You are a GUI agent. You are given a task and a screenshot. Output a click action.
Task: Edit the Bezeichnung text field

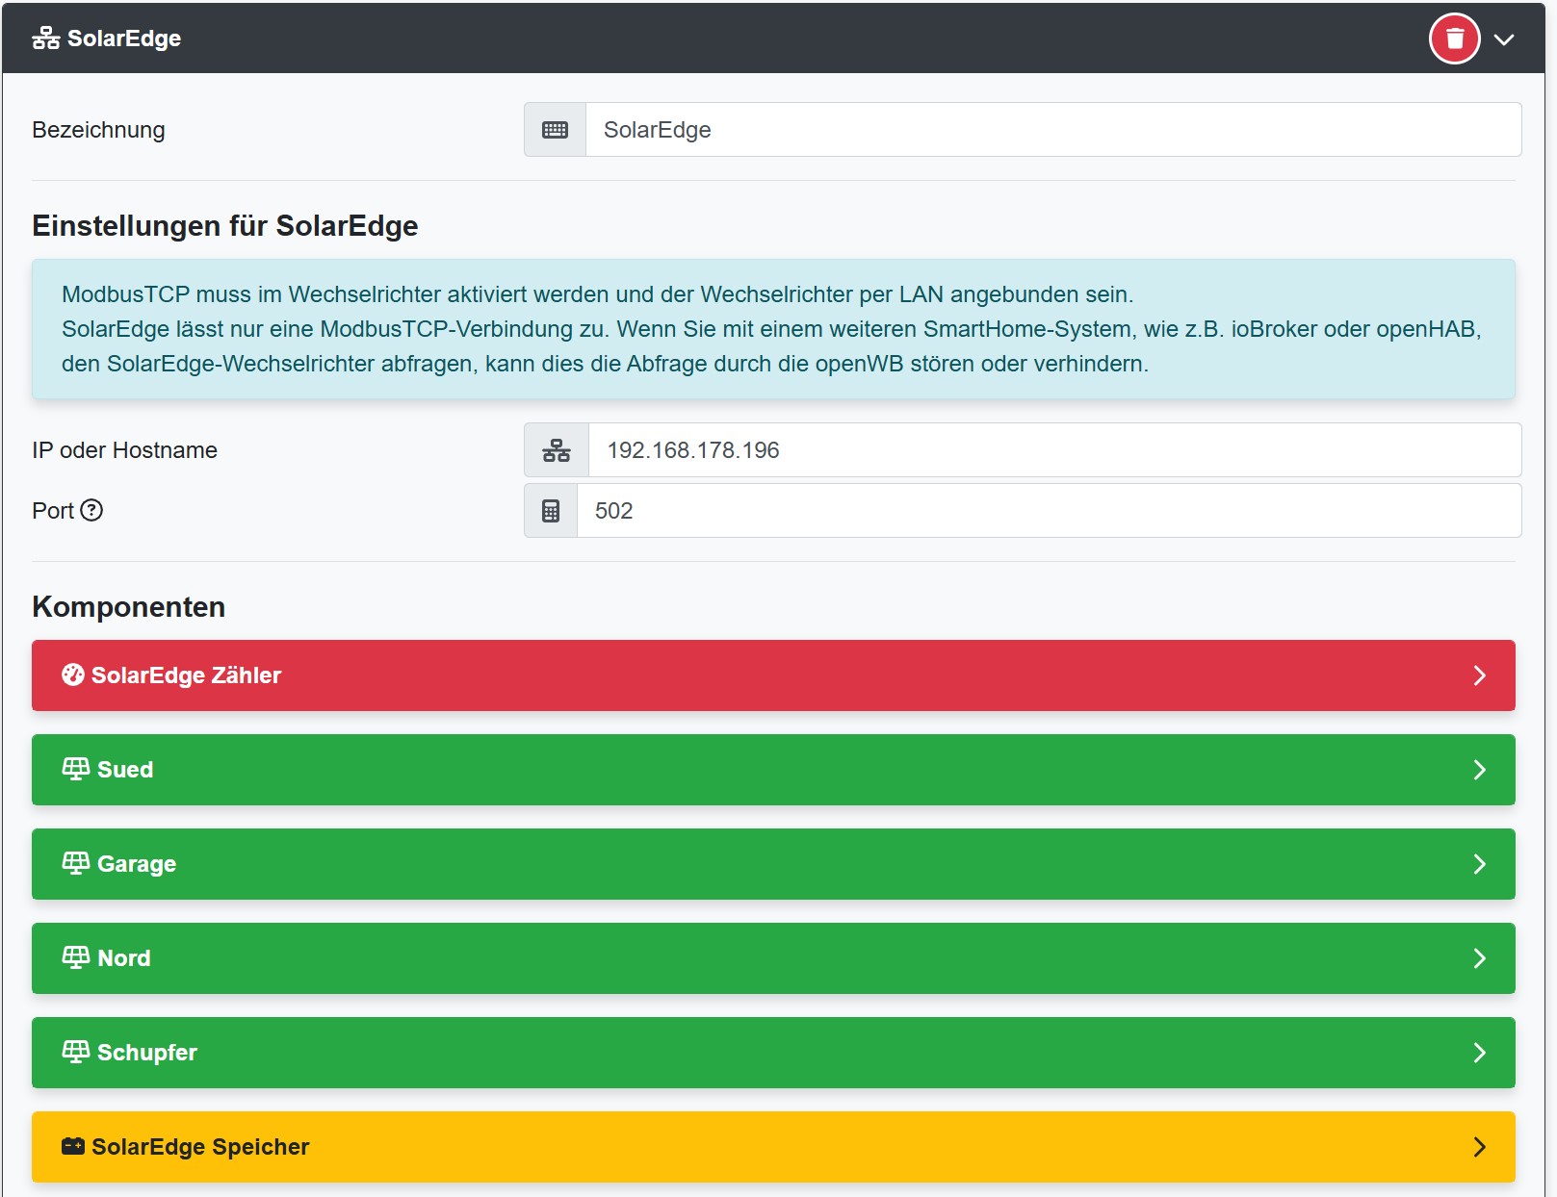[x=1051, y=130]
